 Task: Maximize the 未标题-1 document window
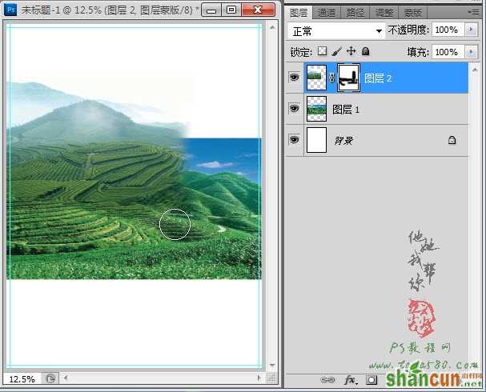point(231,10)
